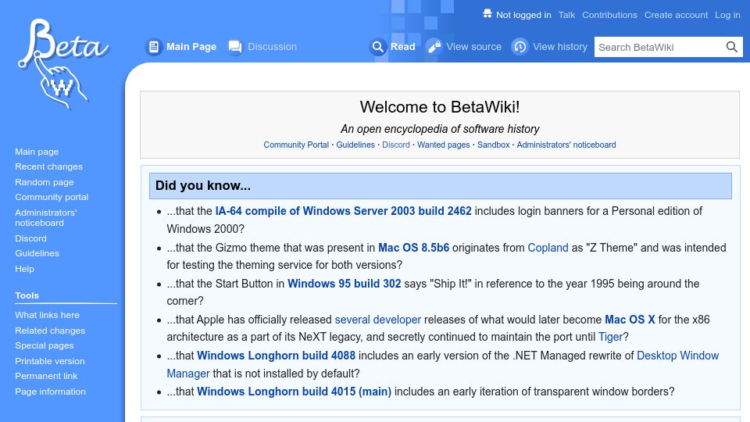This screenshot has height=422, width=750.
Task: Click the Tools sidebar heading
Action: pos(27,295)
